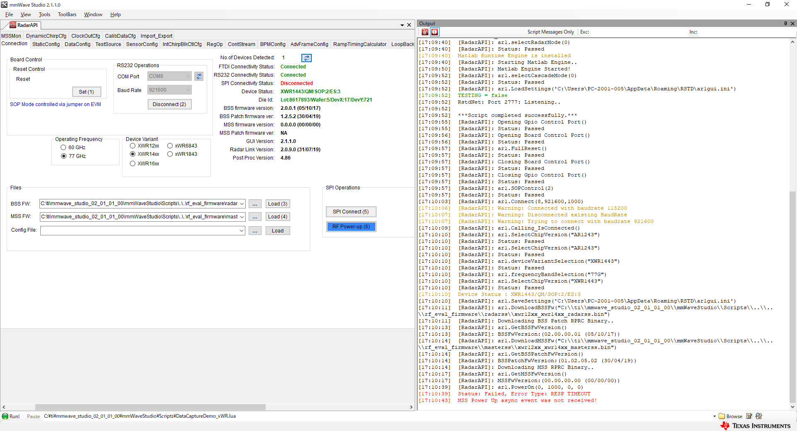Image resolution: width=797 pixels, height=431 pixels.
Task: Open the Window menu
Action: click(93, 15)
